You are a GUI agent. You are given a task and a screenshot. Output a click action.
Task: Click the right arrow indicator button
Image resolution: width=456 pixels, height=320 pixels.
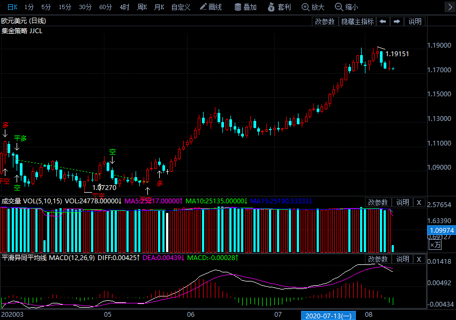[x=397, y=21]
